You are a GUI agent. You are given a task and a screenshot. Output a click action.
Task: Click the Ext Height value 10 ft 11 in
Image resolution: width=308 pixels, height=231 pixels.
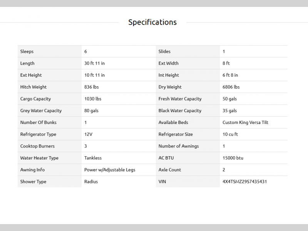coord(94,75)
